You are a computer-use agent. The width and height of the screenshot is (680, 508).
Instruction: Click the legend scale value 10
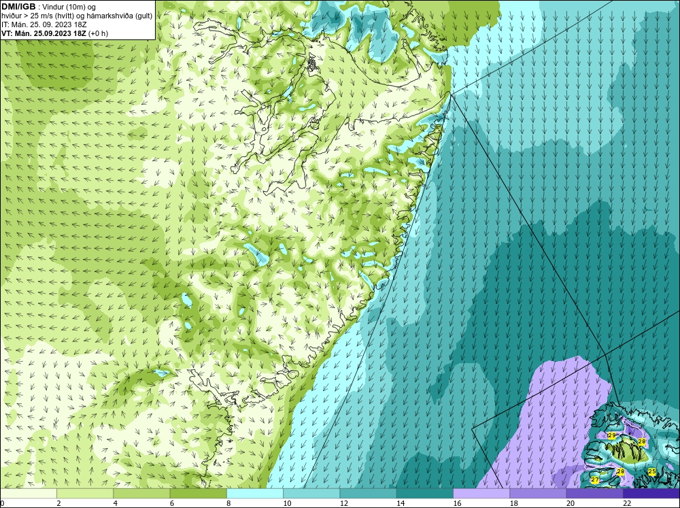point(287,503)
